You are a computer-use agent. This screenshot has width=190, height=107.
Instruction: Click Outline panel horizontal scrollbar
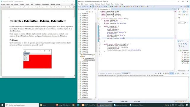[x=183, y=71]
